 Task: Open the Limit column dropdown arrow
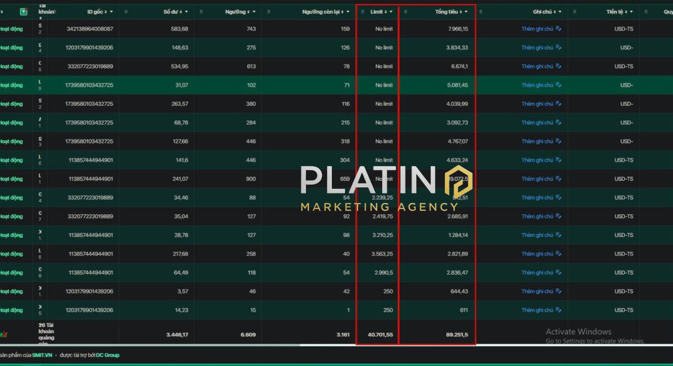click(x=391, y=12)
